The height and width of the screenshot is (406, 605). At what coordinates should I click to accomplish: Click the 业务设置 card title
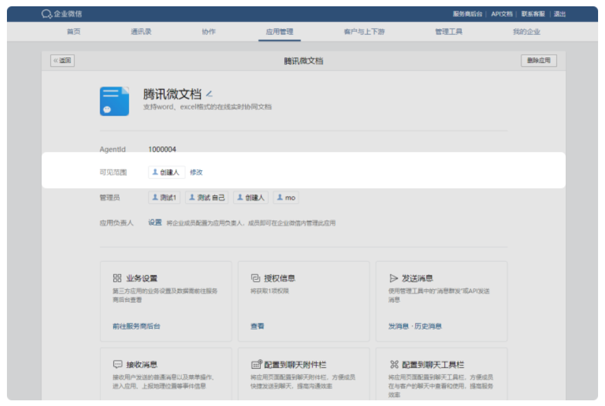tap(142, 278)
